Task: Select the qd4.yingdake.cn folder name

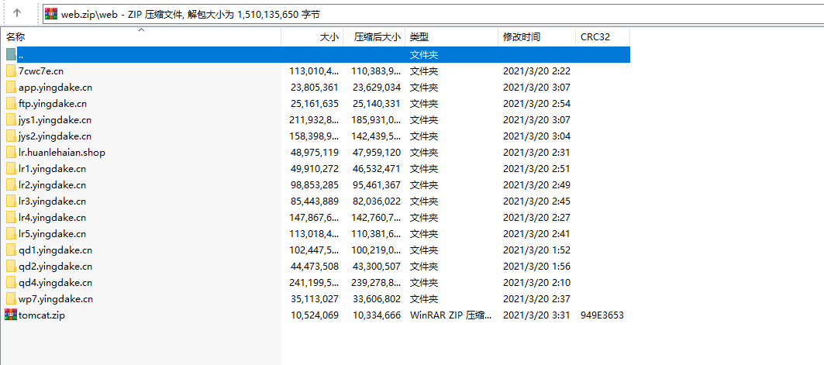Action: pyautogui.click(x=55, y=283)
